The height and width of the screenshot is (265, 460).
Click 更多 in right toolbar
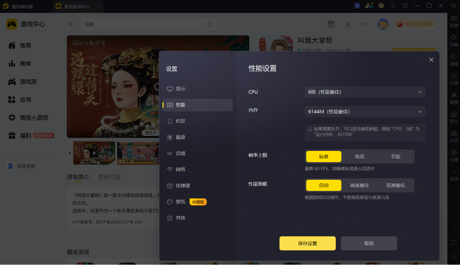click(454, 175)
